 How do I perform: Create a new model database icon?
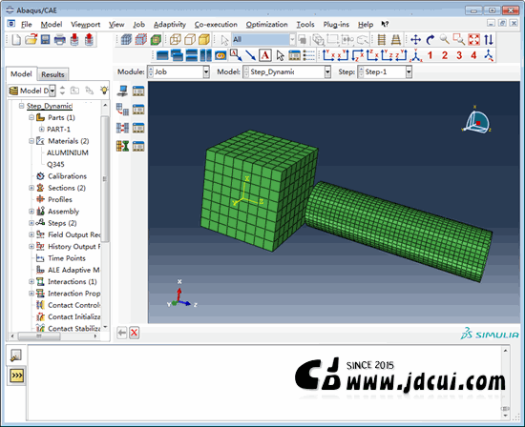coord(15,40)
